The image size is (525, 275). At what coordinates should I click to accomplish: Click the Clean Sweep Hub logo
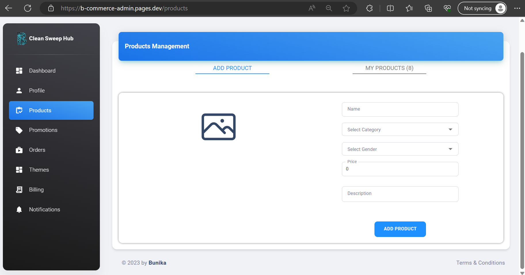(x=22, y=39)
